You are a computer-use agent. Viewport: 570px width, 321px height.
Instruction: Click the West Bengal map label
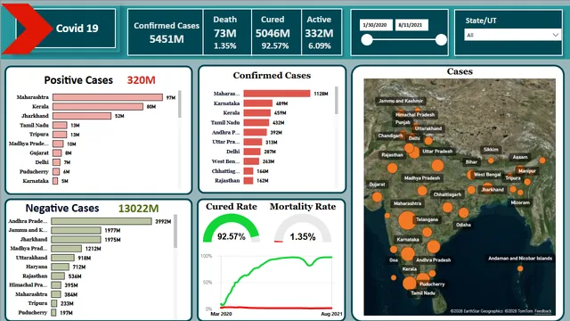pos(487,175)
